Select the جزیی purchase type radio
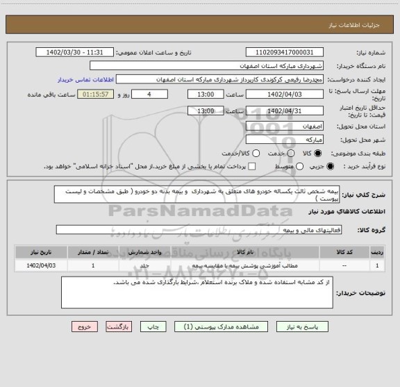The width and height of the screenshot is (400, 387). pyautogui.click(x=330, y=167)
